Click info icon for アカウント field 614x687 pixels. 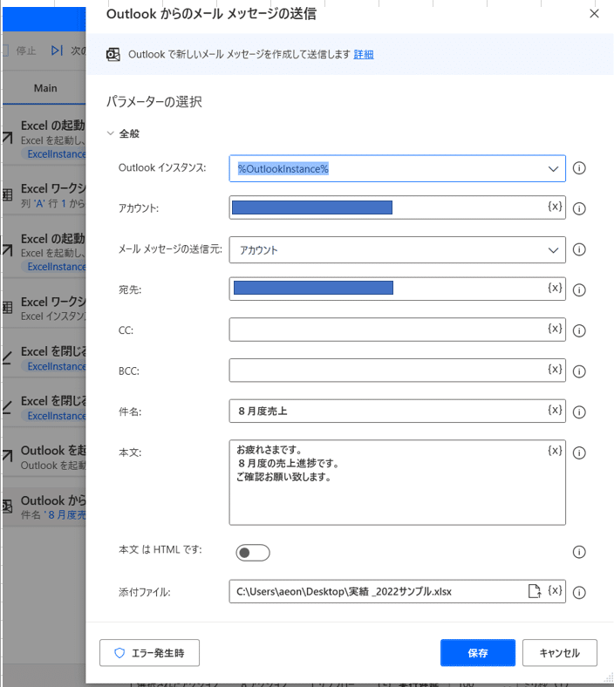tap(579, 208)
